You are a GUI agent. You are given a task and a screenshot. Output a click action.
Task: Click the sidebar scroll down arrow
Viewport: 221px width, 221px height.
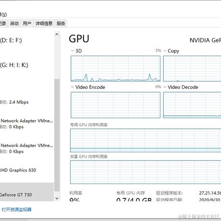57,198
